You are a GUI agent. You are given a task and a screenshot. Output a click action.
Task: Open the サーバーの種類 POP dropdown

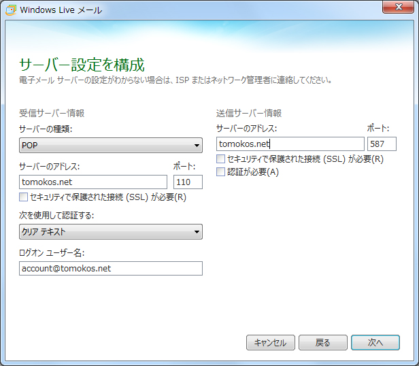tap(111, 146)
